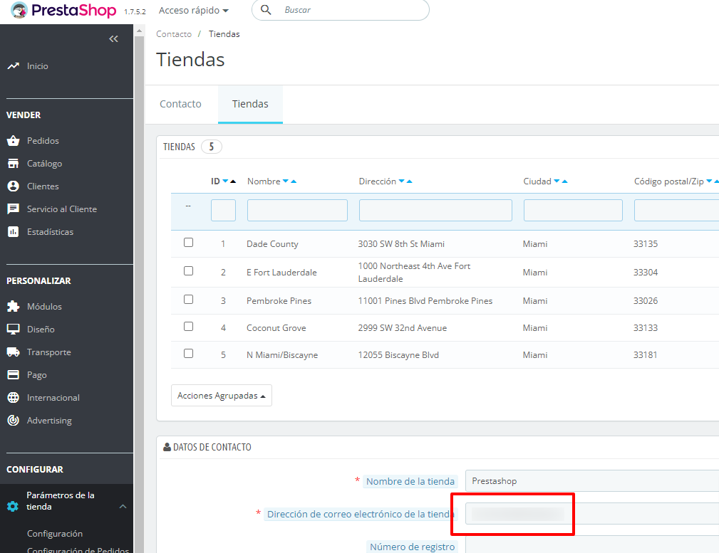Select the Pembroke Pines store checkbox
This screenshot has width=719, height=553.
tap(188, 299)
